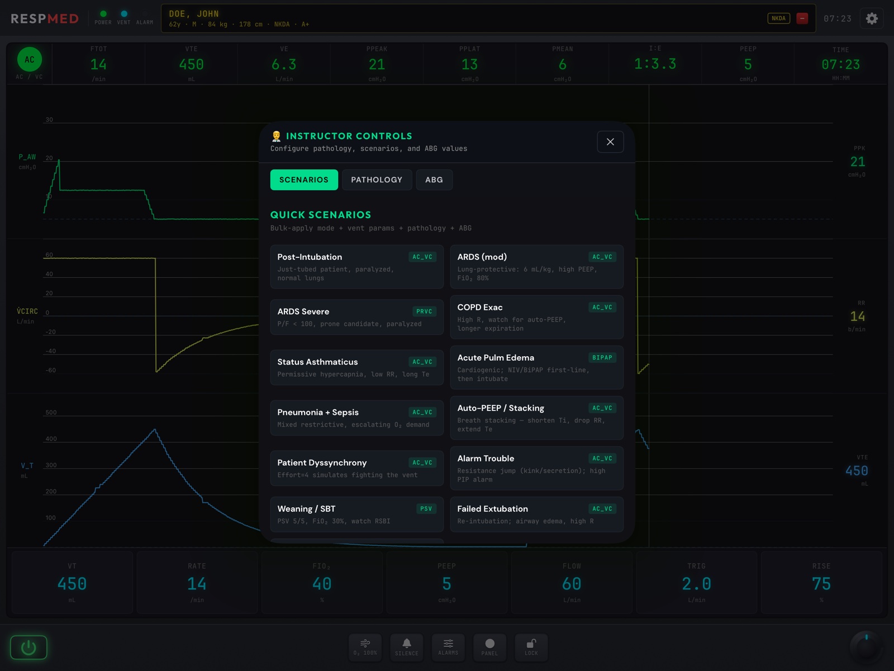Pick the Alarm Trouble scenario

coord(536,468)
